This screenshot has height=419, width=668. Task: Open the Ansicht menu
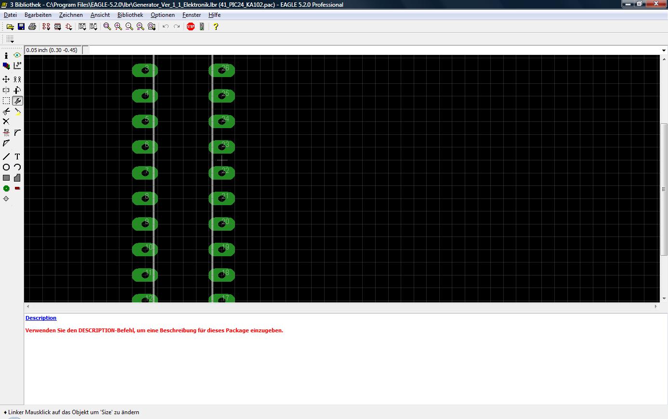point(100,15)
